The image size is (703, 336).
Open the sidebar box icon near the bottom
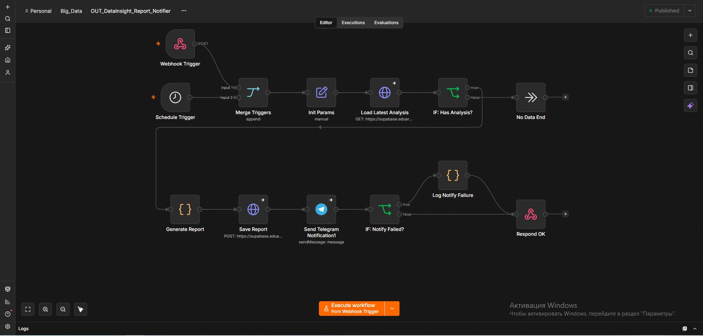coord(8,289)
